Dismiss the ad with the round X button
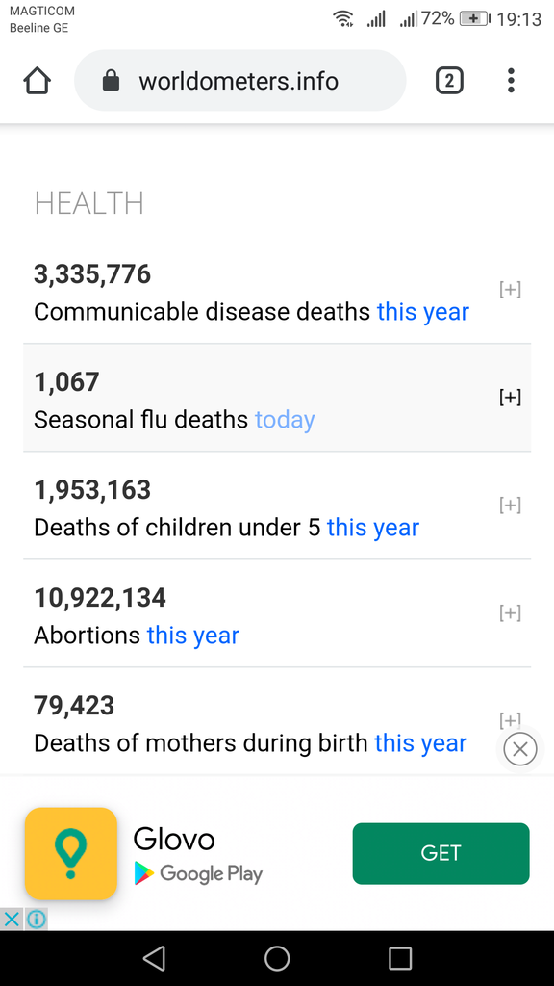Image resolution: width=554 pixels, height=986 pixels. tap(520, 749)
